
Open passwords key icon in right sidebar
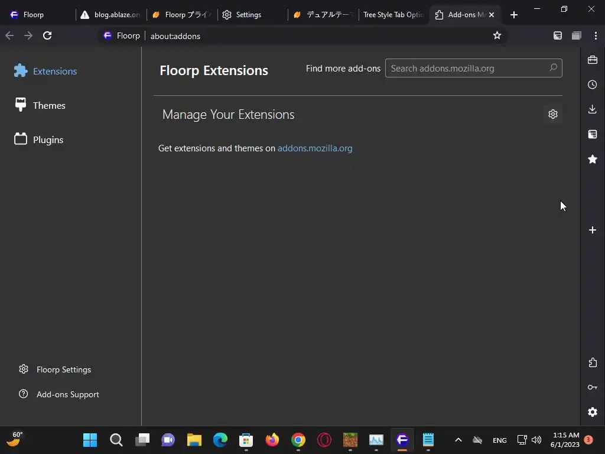click(593, 387)
